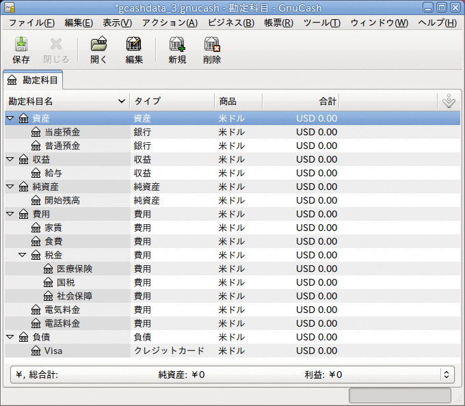This screenshot has height=406, width=465.
Task: Click the 削除 (Delete) account toolbar icon
Action: [212, 51]
